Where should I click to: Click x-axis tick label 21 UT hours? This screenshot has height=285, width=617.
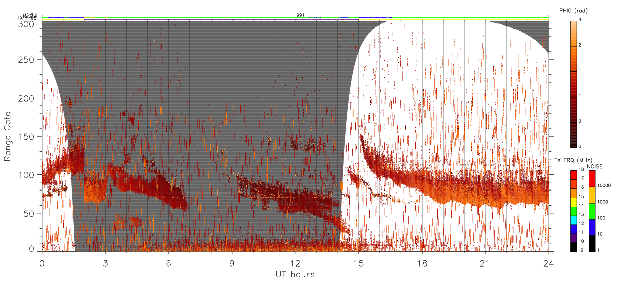[x=485, y=263]
